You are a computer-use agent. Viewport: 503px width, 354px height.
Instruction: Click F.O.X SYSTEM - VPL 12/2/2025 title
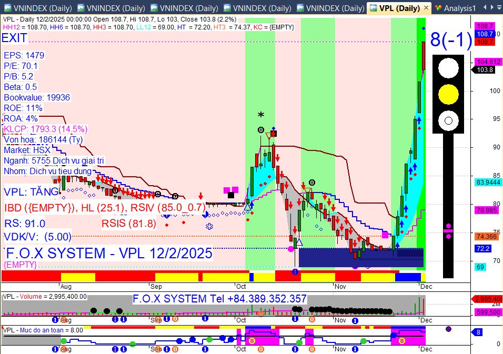109,254
